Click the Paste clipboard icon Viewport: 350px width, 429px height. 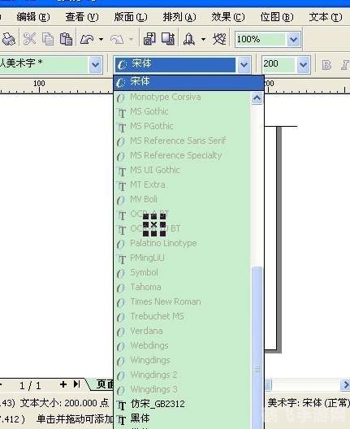click(66, 39)
